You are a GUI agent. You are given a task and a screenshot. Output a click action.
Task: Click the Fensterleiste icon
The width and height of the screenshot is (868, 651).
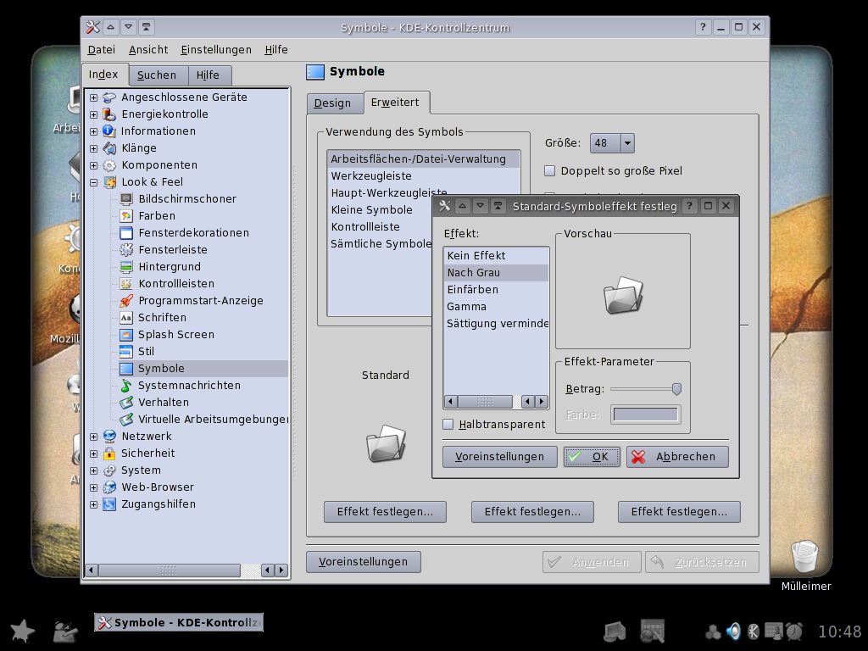pyautogui.click(x=126, y=250)
